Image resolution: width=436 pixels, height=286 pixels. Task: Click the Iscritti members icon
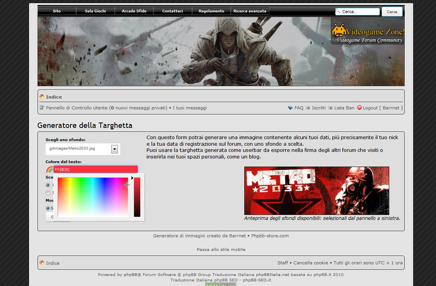point(308,107)
